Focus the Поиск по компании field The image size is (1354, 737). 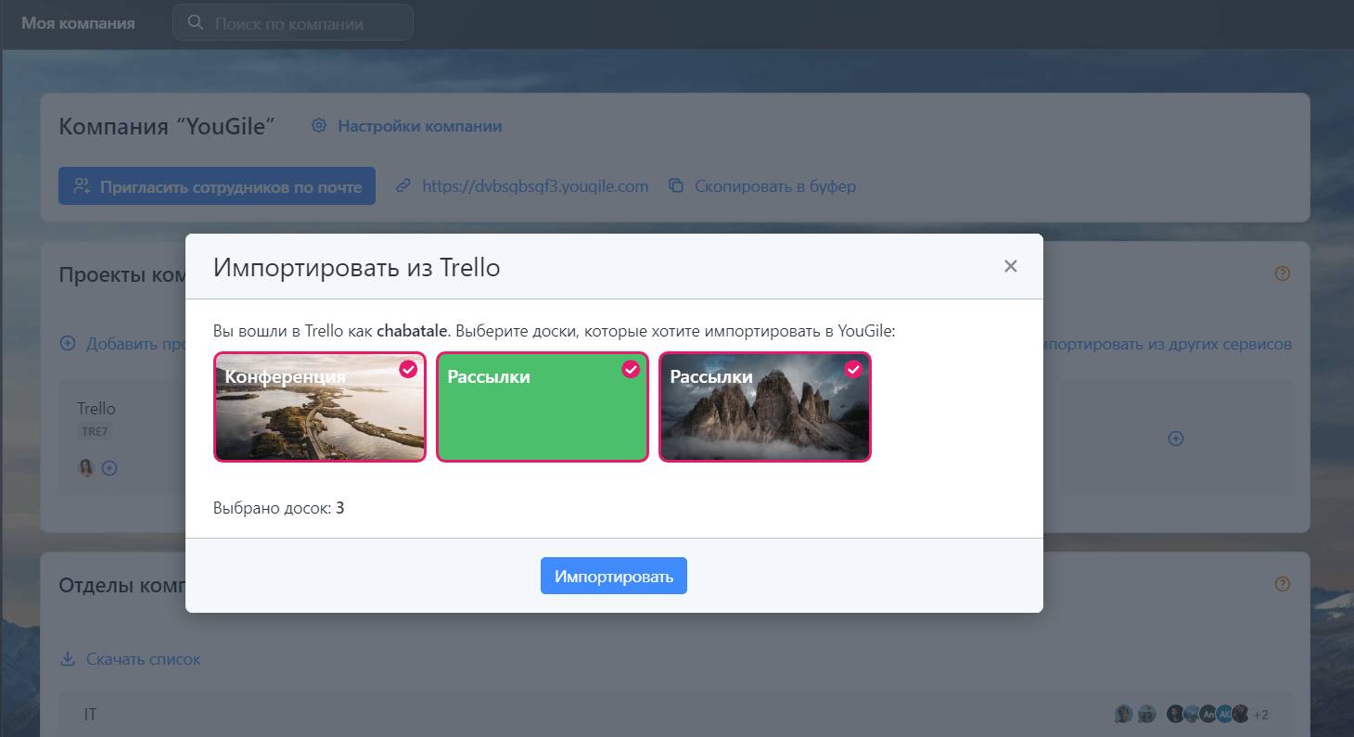point(306,23)
